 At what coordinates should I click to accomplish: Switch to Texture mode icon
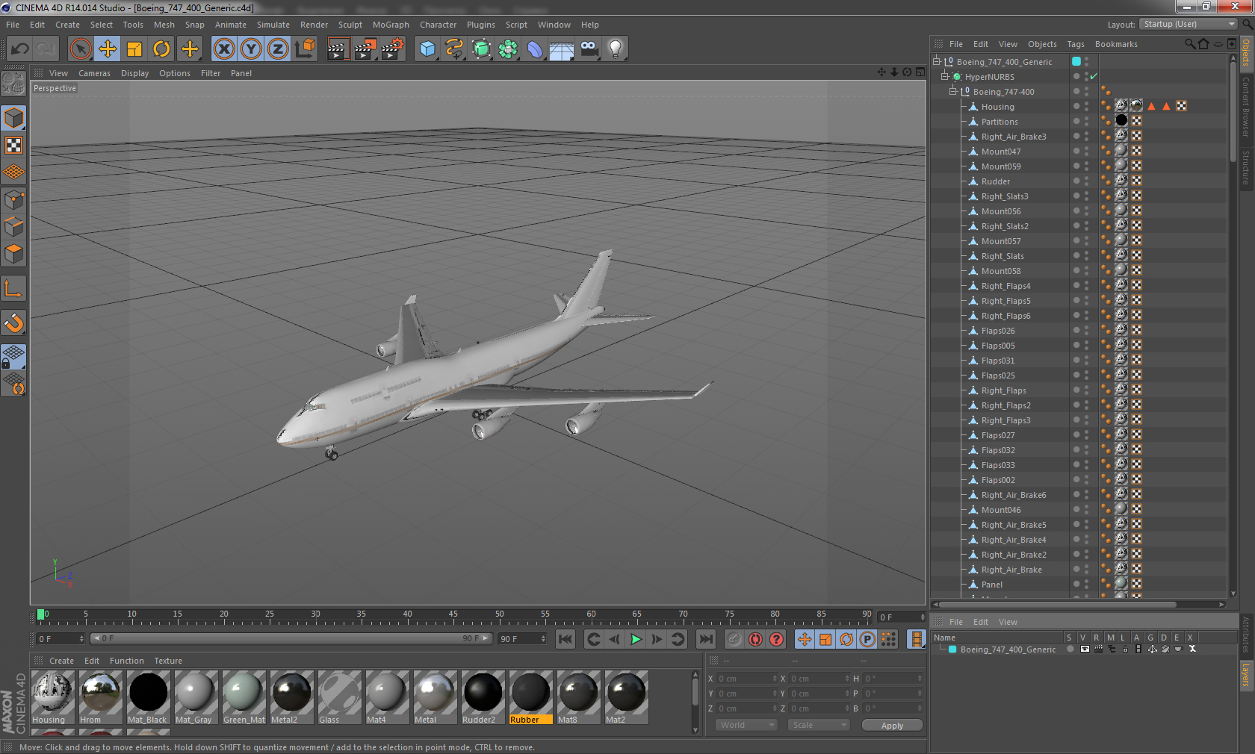[x=14, y=145]
